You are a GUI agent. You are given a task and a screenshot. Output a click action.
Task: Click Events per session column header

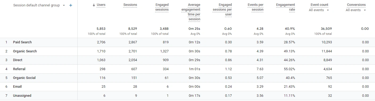pos(256,7)
